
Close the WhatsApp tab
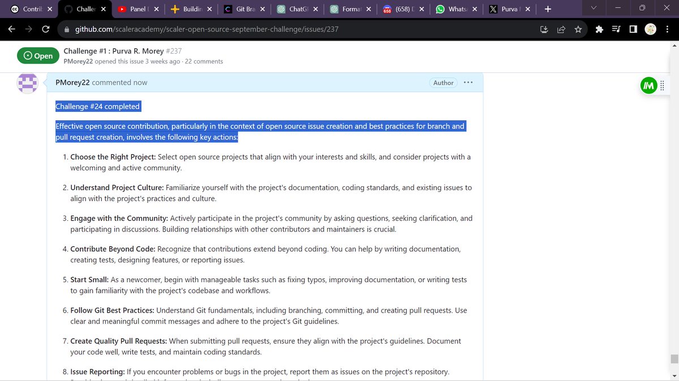point(475,9)
